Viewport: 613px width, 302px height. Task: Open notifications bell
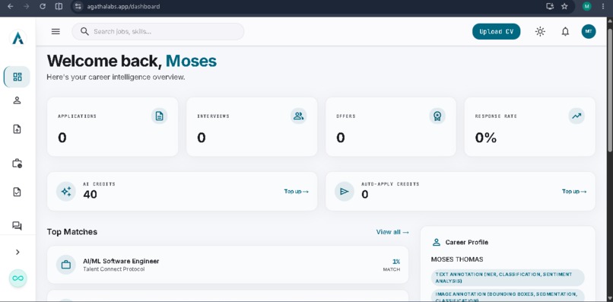point(565,32)
